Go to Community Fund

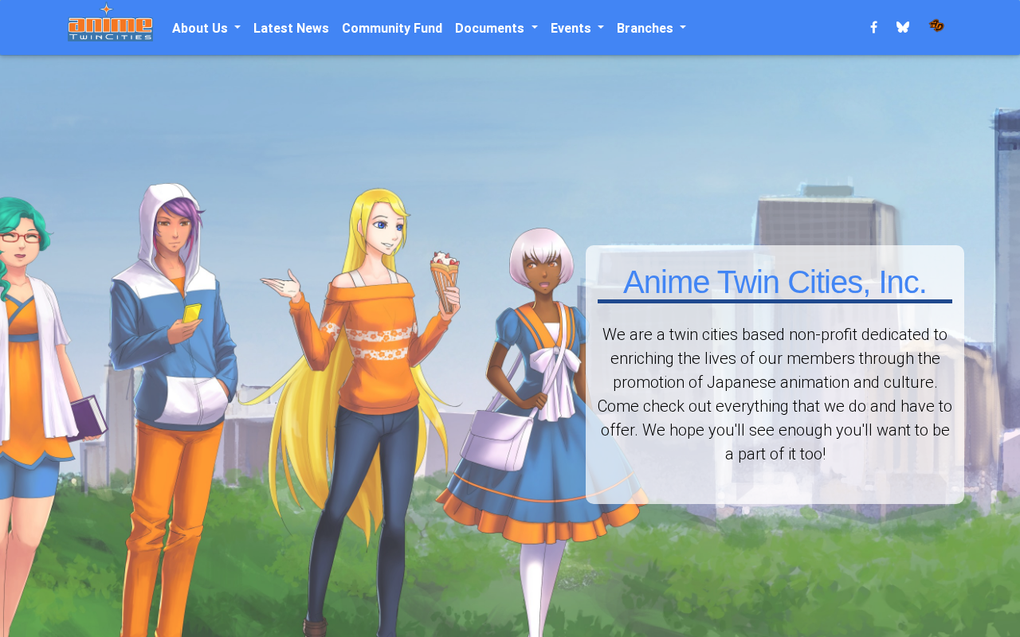[x=392, y=28]
